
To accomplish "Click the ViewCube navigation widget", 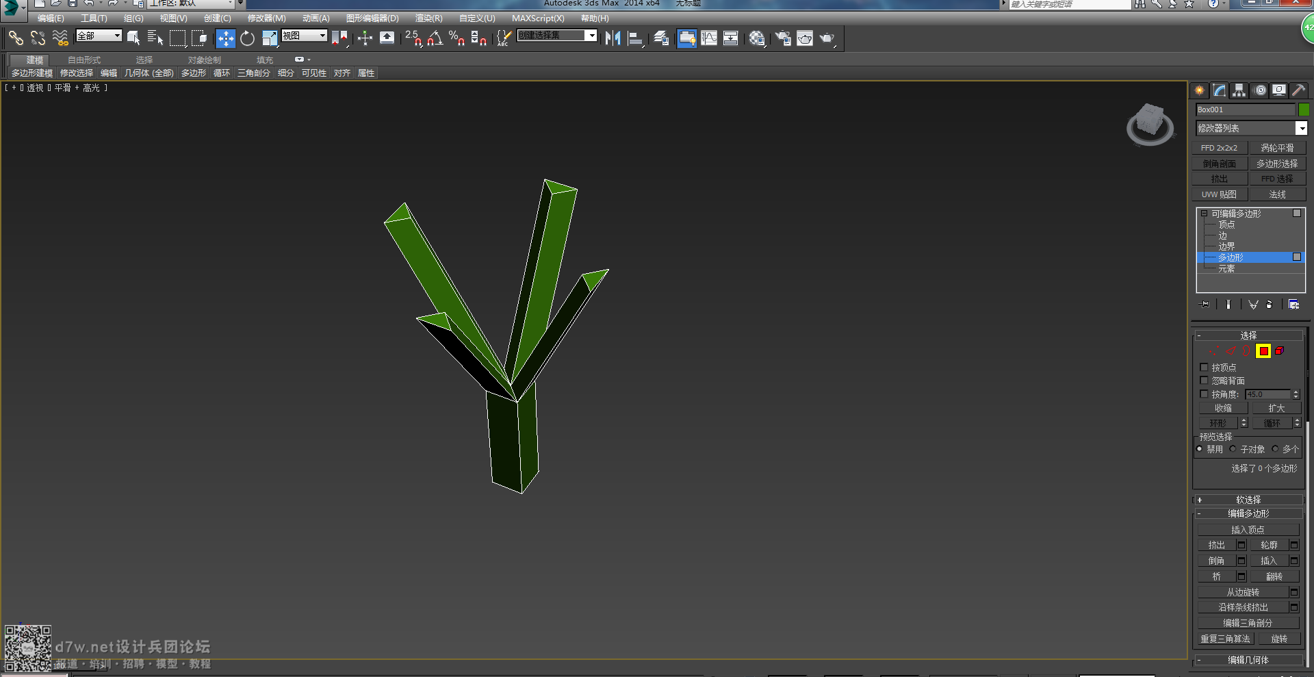I will (1150, 124).
